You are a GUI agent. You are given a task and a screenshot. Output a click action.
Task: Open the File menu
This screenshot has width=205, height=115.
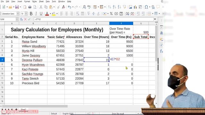click(2, 1)
